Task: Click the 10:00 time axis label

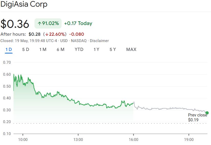Action: tap(23, 139)
